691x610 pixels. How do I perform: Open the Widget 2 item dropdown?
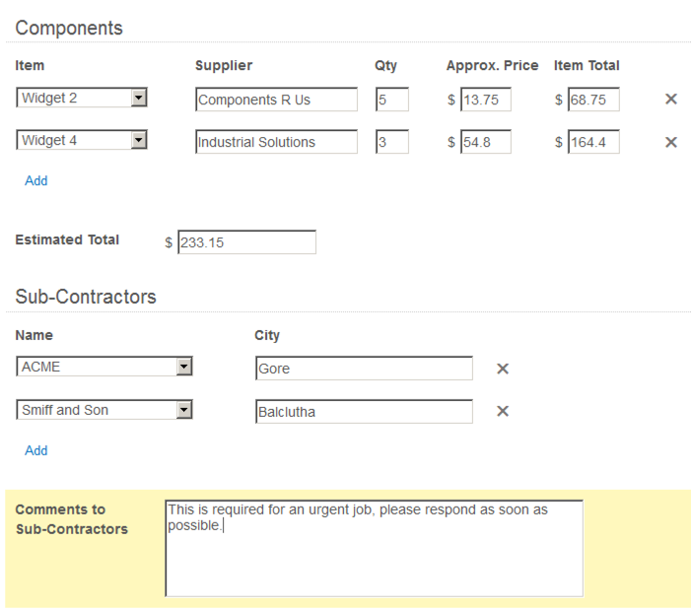[139, 98]
